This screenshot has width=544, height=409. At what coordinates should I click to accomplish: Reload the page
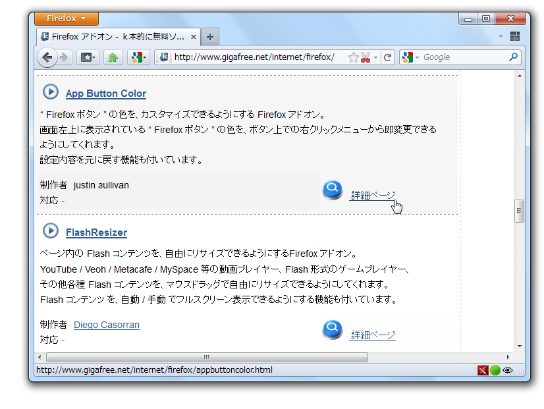click(387, 57)
